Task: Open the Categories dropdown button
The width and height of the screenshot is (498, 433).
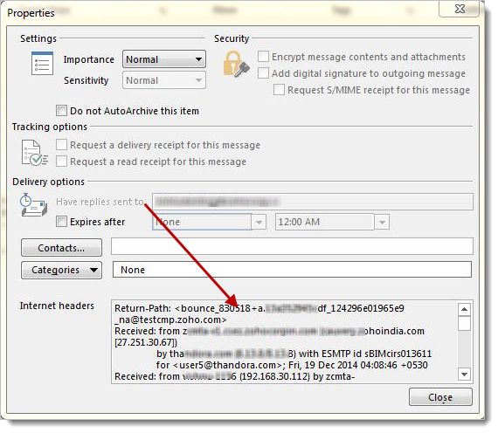Action: pyautogui.click(x=62, y=270)
